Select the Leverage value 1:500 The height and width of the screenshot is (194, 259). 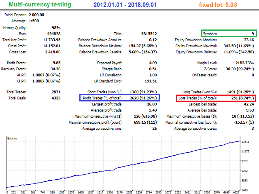pyautogui.click(x=34, y=21)
